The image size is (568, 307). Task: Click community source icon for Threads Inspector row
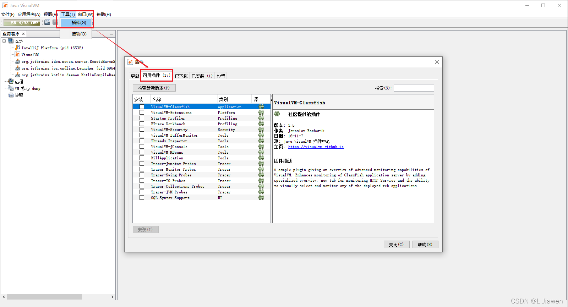261,141
